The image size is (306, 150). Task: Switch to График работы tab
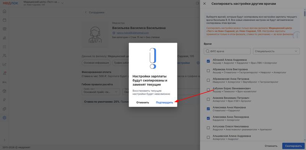(x=120, y=63)
